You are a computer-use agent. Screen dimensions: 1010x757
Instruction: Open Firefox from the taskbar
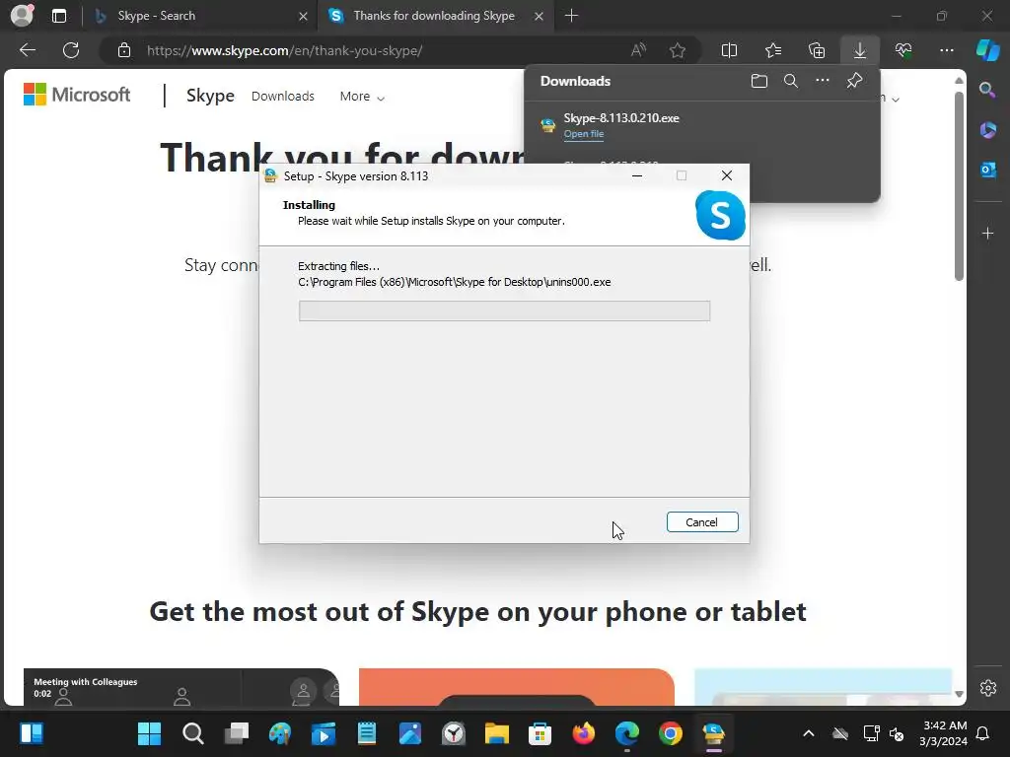tap(584, 733)
